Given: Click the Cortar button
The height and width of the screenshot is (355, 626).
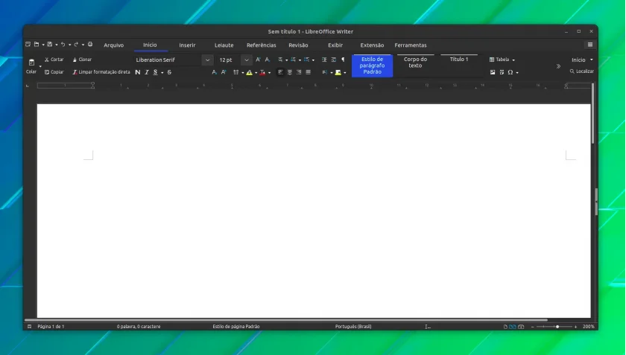Looking at the screenshot, I should (x=54, y=60).
